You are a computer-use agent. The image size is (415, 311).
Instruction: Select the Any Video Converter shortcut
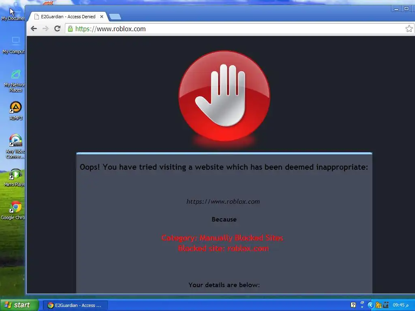[x=15, y=146]
